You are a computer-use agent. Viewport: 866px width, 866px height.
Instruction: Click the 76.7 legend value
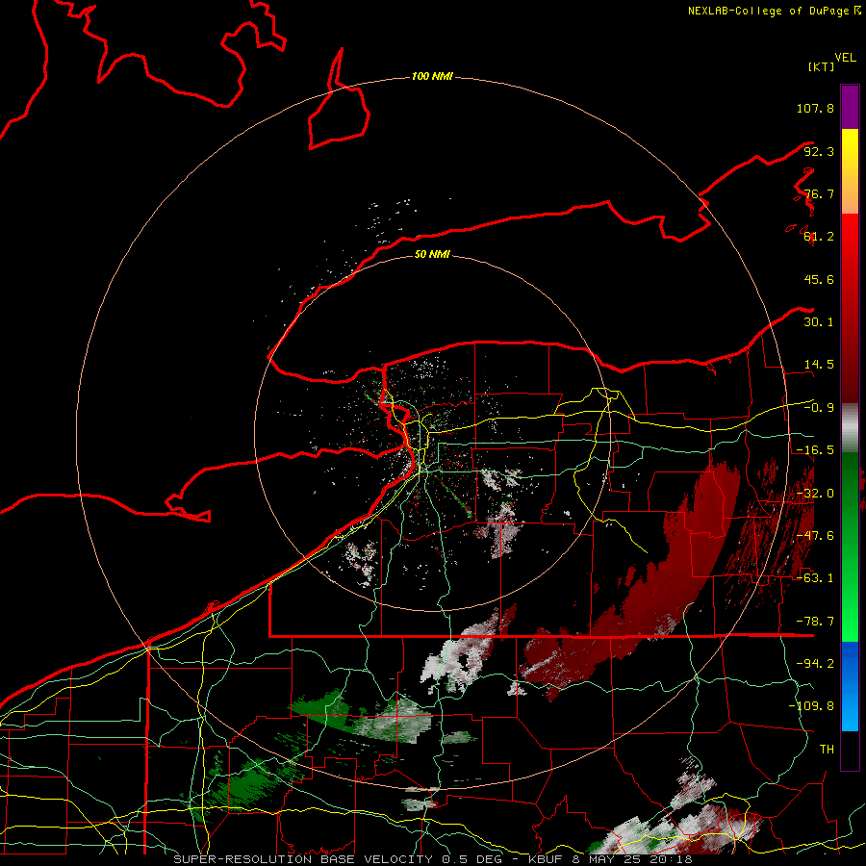click(819, 193)
